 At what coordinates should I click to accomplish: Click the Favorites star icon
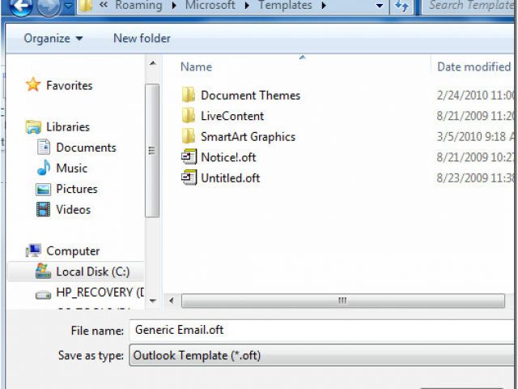(33, 84)
